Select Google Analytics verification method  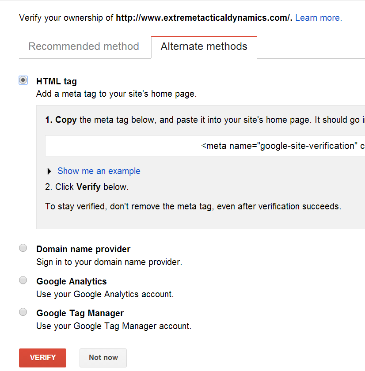click(x=23, y=280)
